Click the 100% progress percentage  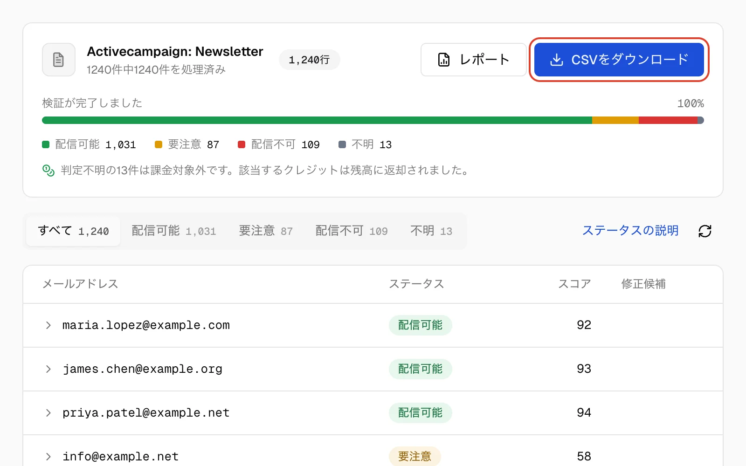[691, 103]
